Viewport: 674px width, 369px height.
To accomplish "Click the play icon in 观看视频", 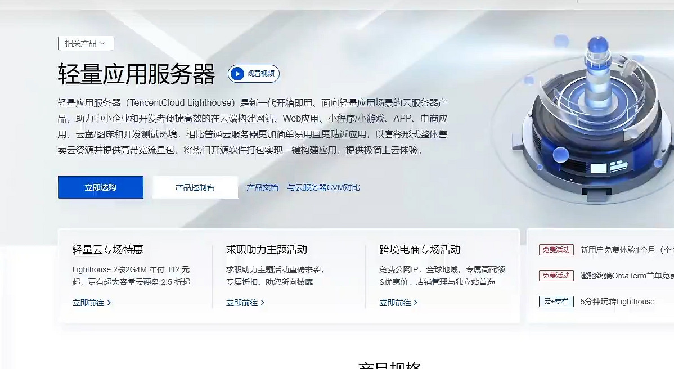I will click(237, 74).
